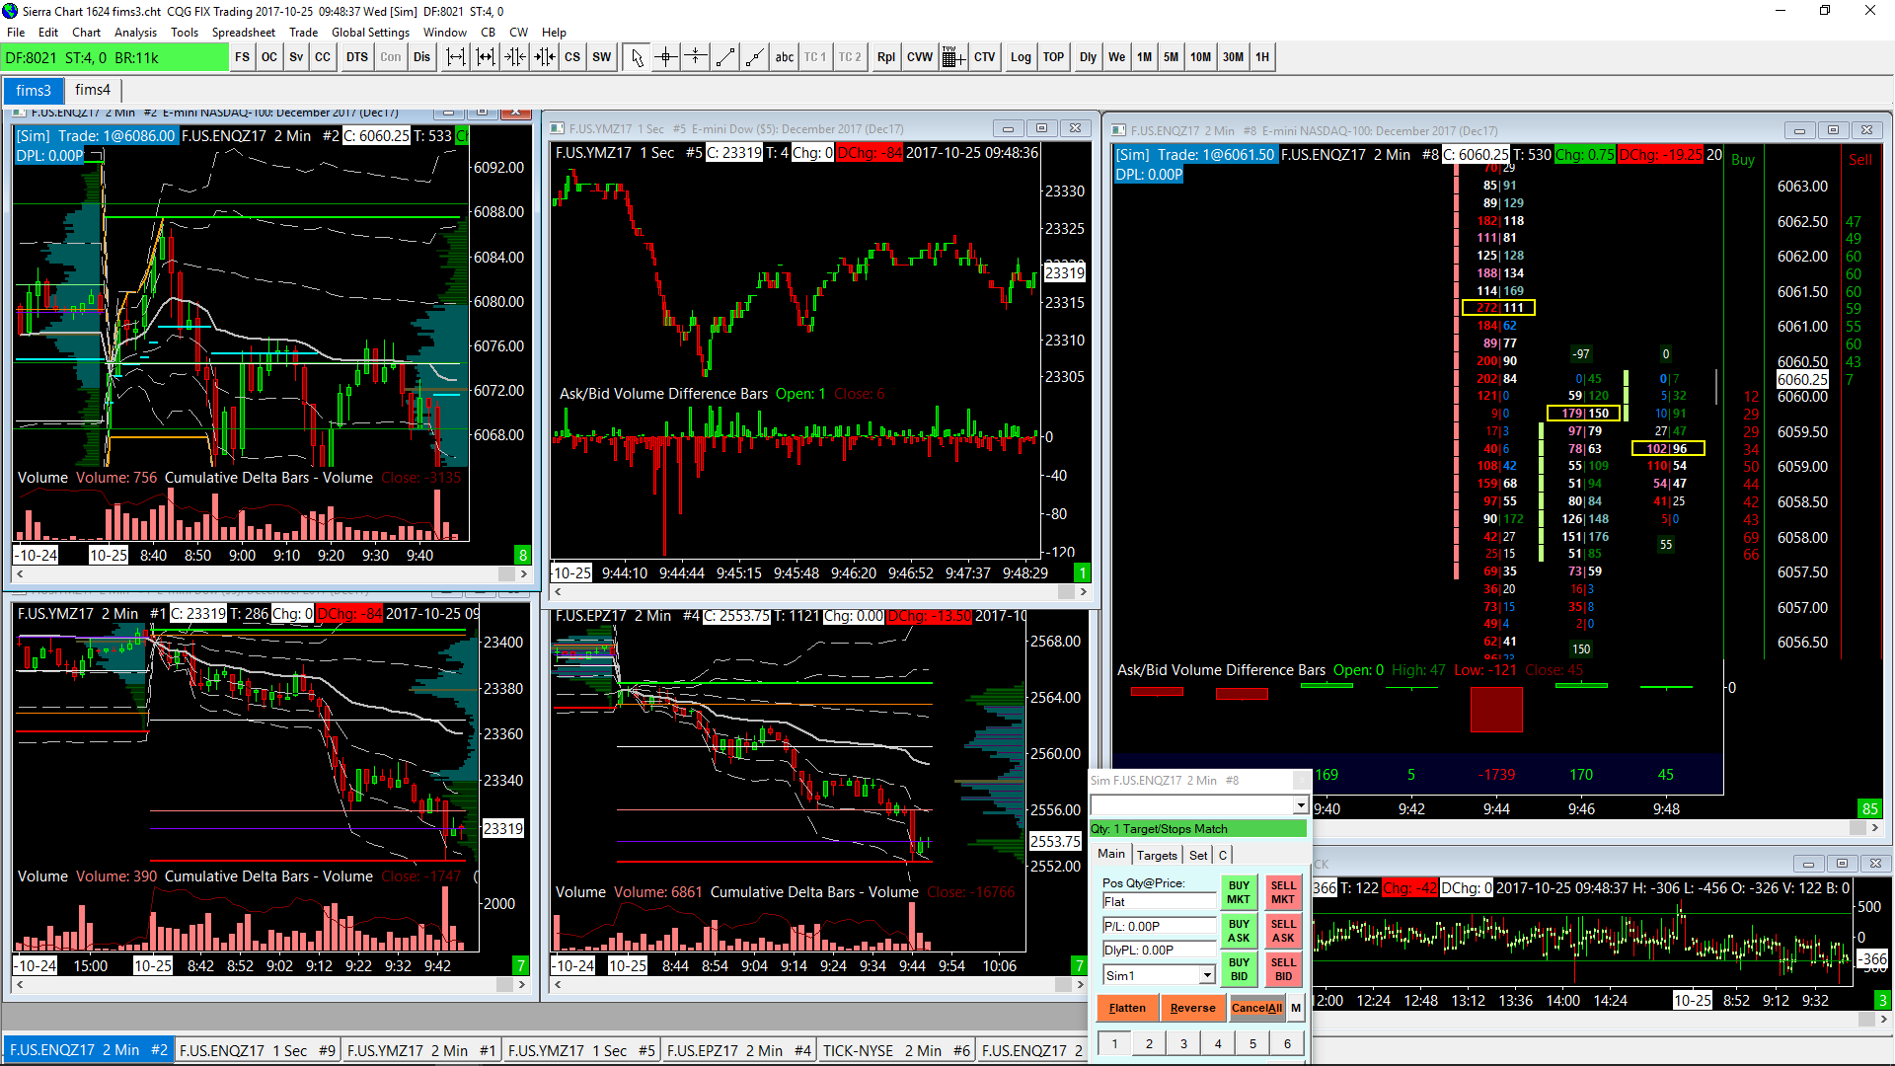Select the line drawing tool
The width and height of the screenshot is (1895, 1066).
coord(725,57)
